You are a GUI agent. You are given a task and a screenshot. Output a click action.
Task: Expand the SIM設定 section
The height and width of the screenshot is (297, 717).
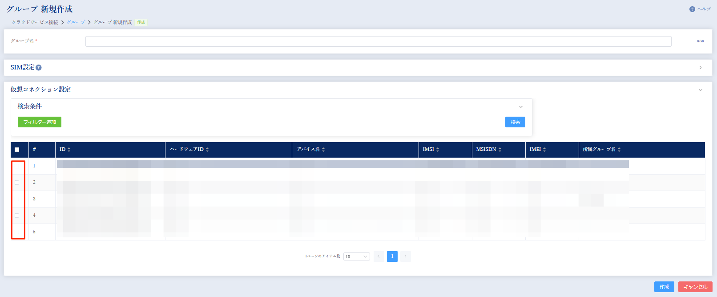click(x=700, y=68)
